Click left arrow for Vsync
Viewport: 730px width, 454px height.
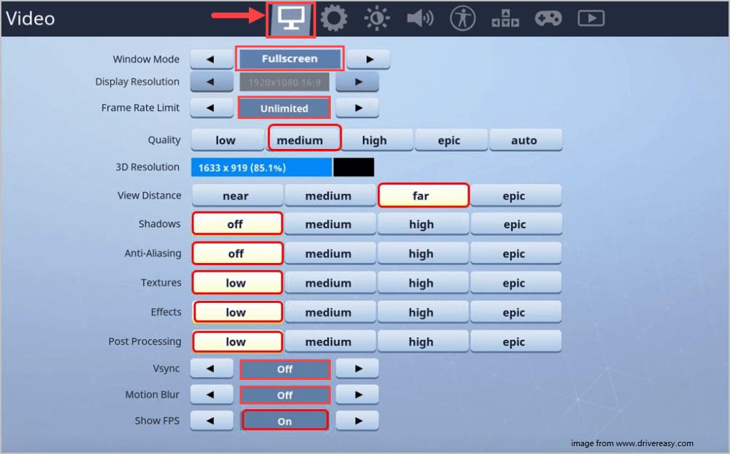point(212,368)
